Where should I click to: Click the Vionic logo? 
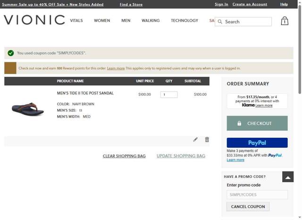34,20
